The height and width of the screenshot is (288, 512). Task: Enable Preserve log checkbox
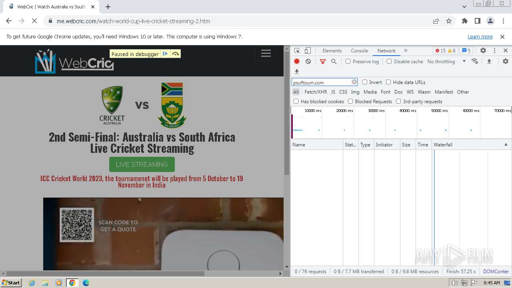[348, 61]
